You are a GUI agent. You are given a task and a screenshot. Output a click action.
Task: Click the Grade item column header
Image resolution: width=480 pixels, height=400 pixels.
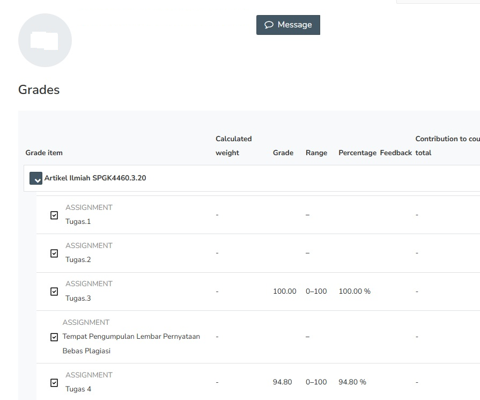click(44, 152)
